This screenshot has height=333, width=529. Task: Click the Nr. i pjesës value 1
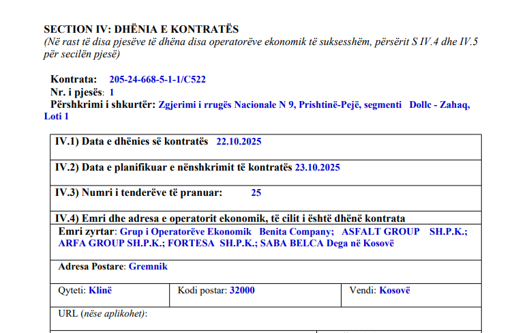112,92
